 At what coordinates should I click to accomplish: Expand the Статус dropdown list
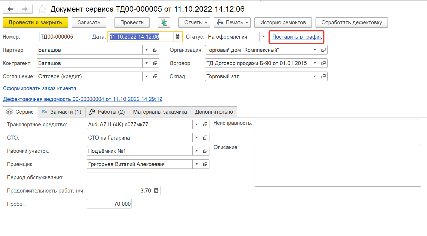(264, 37)
